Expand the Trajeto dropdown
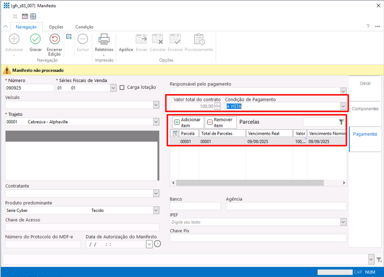This screenshot has height=277, width=384. pos(156,122)
